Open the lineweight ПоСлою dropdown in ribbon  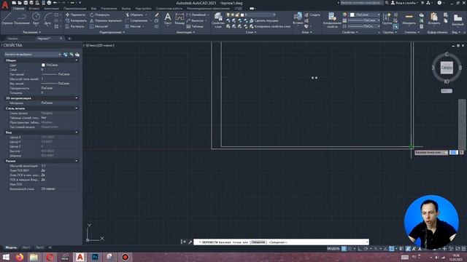(364, 20)
